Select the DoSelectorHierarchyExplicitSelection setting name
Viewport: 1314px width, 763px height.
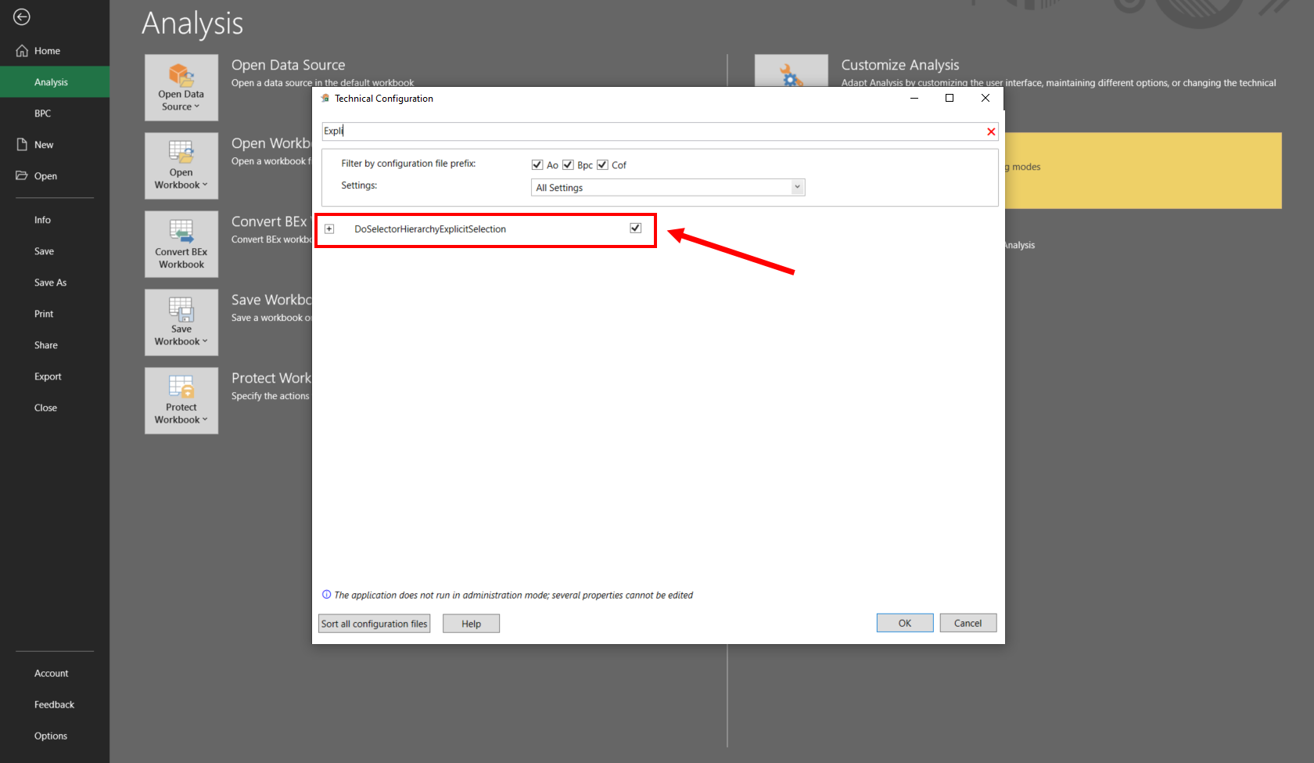click(x=430, y=229)
